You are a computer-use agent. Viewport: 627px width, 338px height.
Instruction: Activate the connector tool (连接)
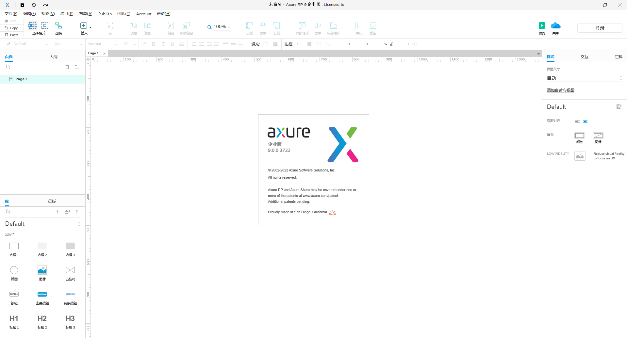(x=58, y=28)
